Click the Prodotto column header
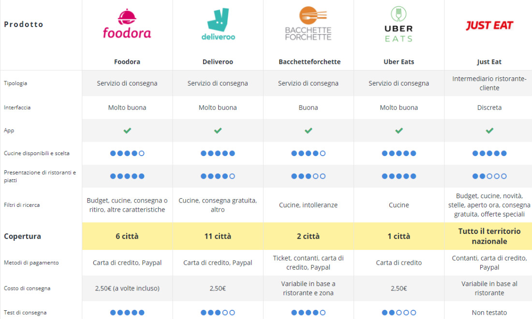The height and width of the screenshot is (319, 532). point(24,25)
